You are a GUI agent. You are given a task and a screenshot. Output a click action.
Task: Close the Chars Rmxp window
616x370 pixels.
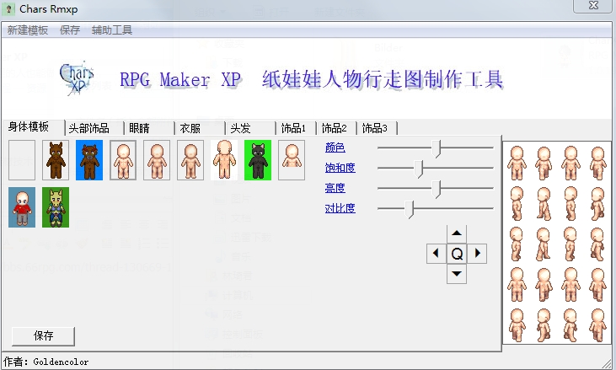click(593, 6)
